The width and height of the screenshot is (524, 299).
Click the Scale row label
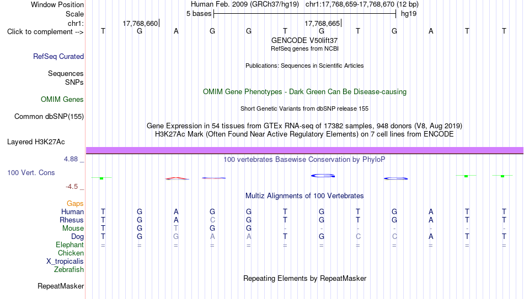click(75, 14)
